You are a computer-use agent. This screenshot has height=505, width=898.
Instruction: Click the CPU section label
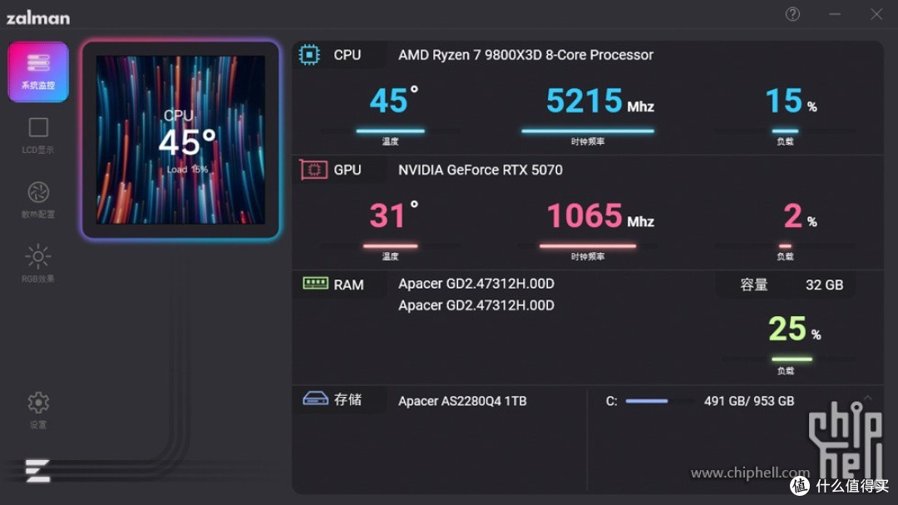click(x=348, y=55)
